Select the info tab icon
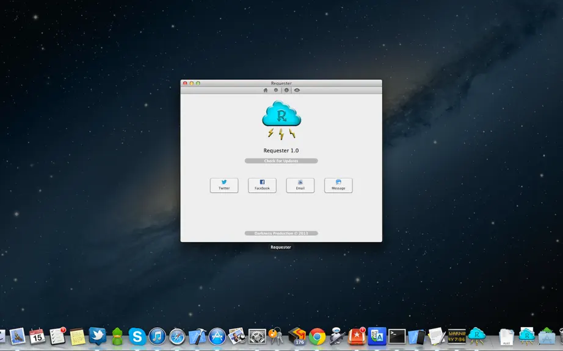The height and width of the screenshot is (351, 563). tap(286, 90)
